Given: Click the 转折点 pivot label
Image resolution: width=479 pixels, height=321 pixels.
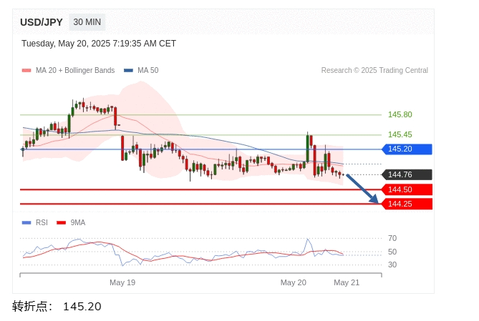Looking at the screenshot, I should pyautogui.click(x=32, y=307).
